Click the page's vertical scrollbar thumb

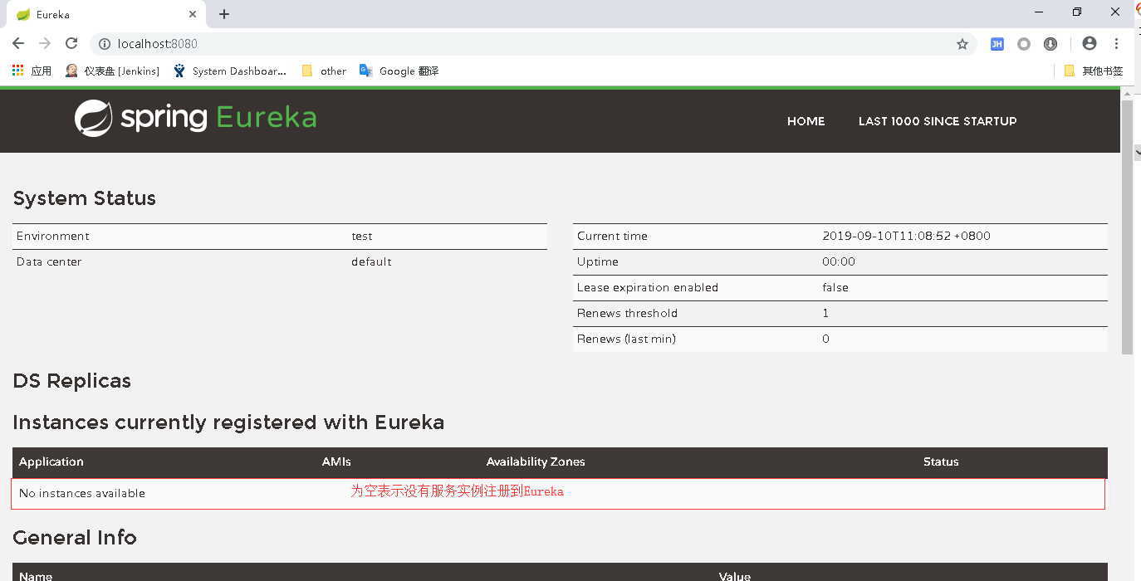(1127, 228)
